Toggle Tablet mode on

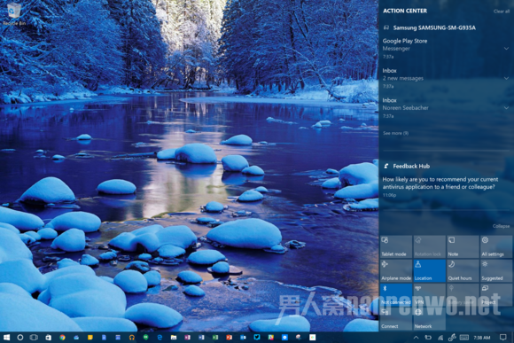pyautogui.click(x=396, y=246)
